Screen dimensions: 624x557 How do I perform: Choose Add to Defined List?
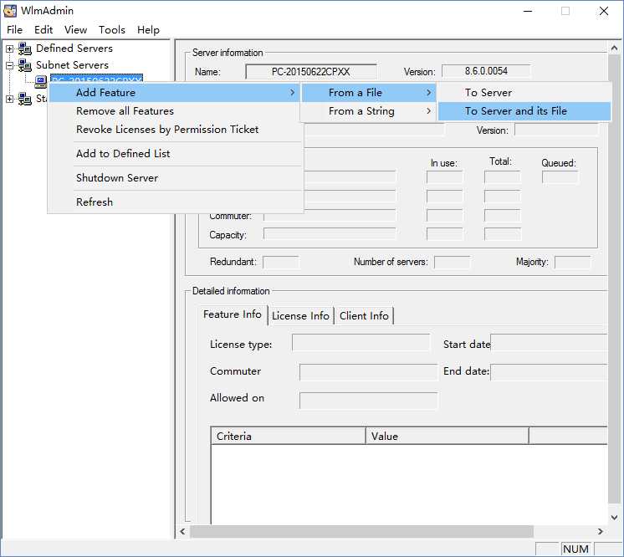tap(174, 154)
